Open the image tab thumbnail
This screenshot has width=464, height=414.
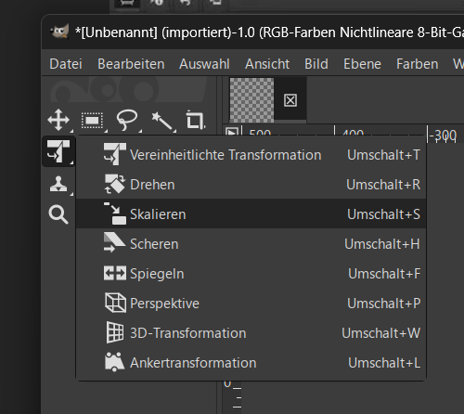[x=251, y=100]
